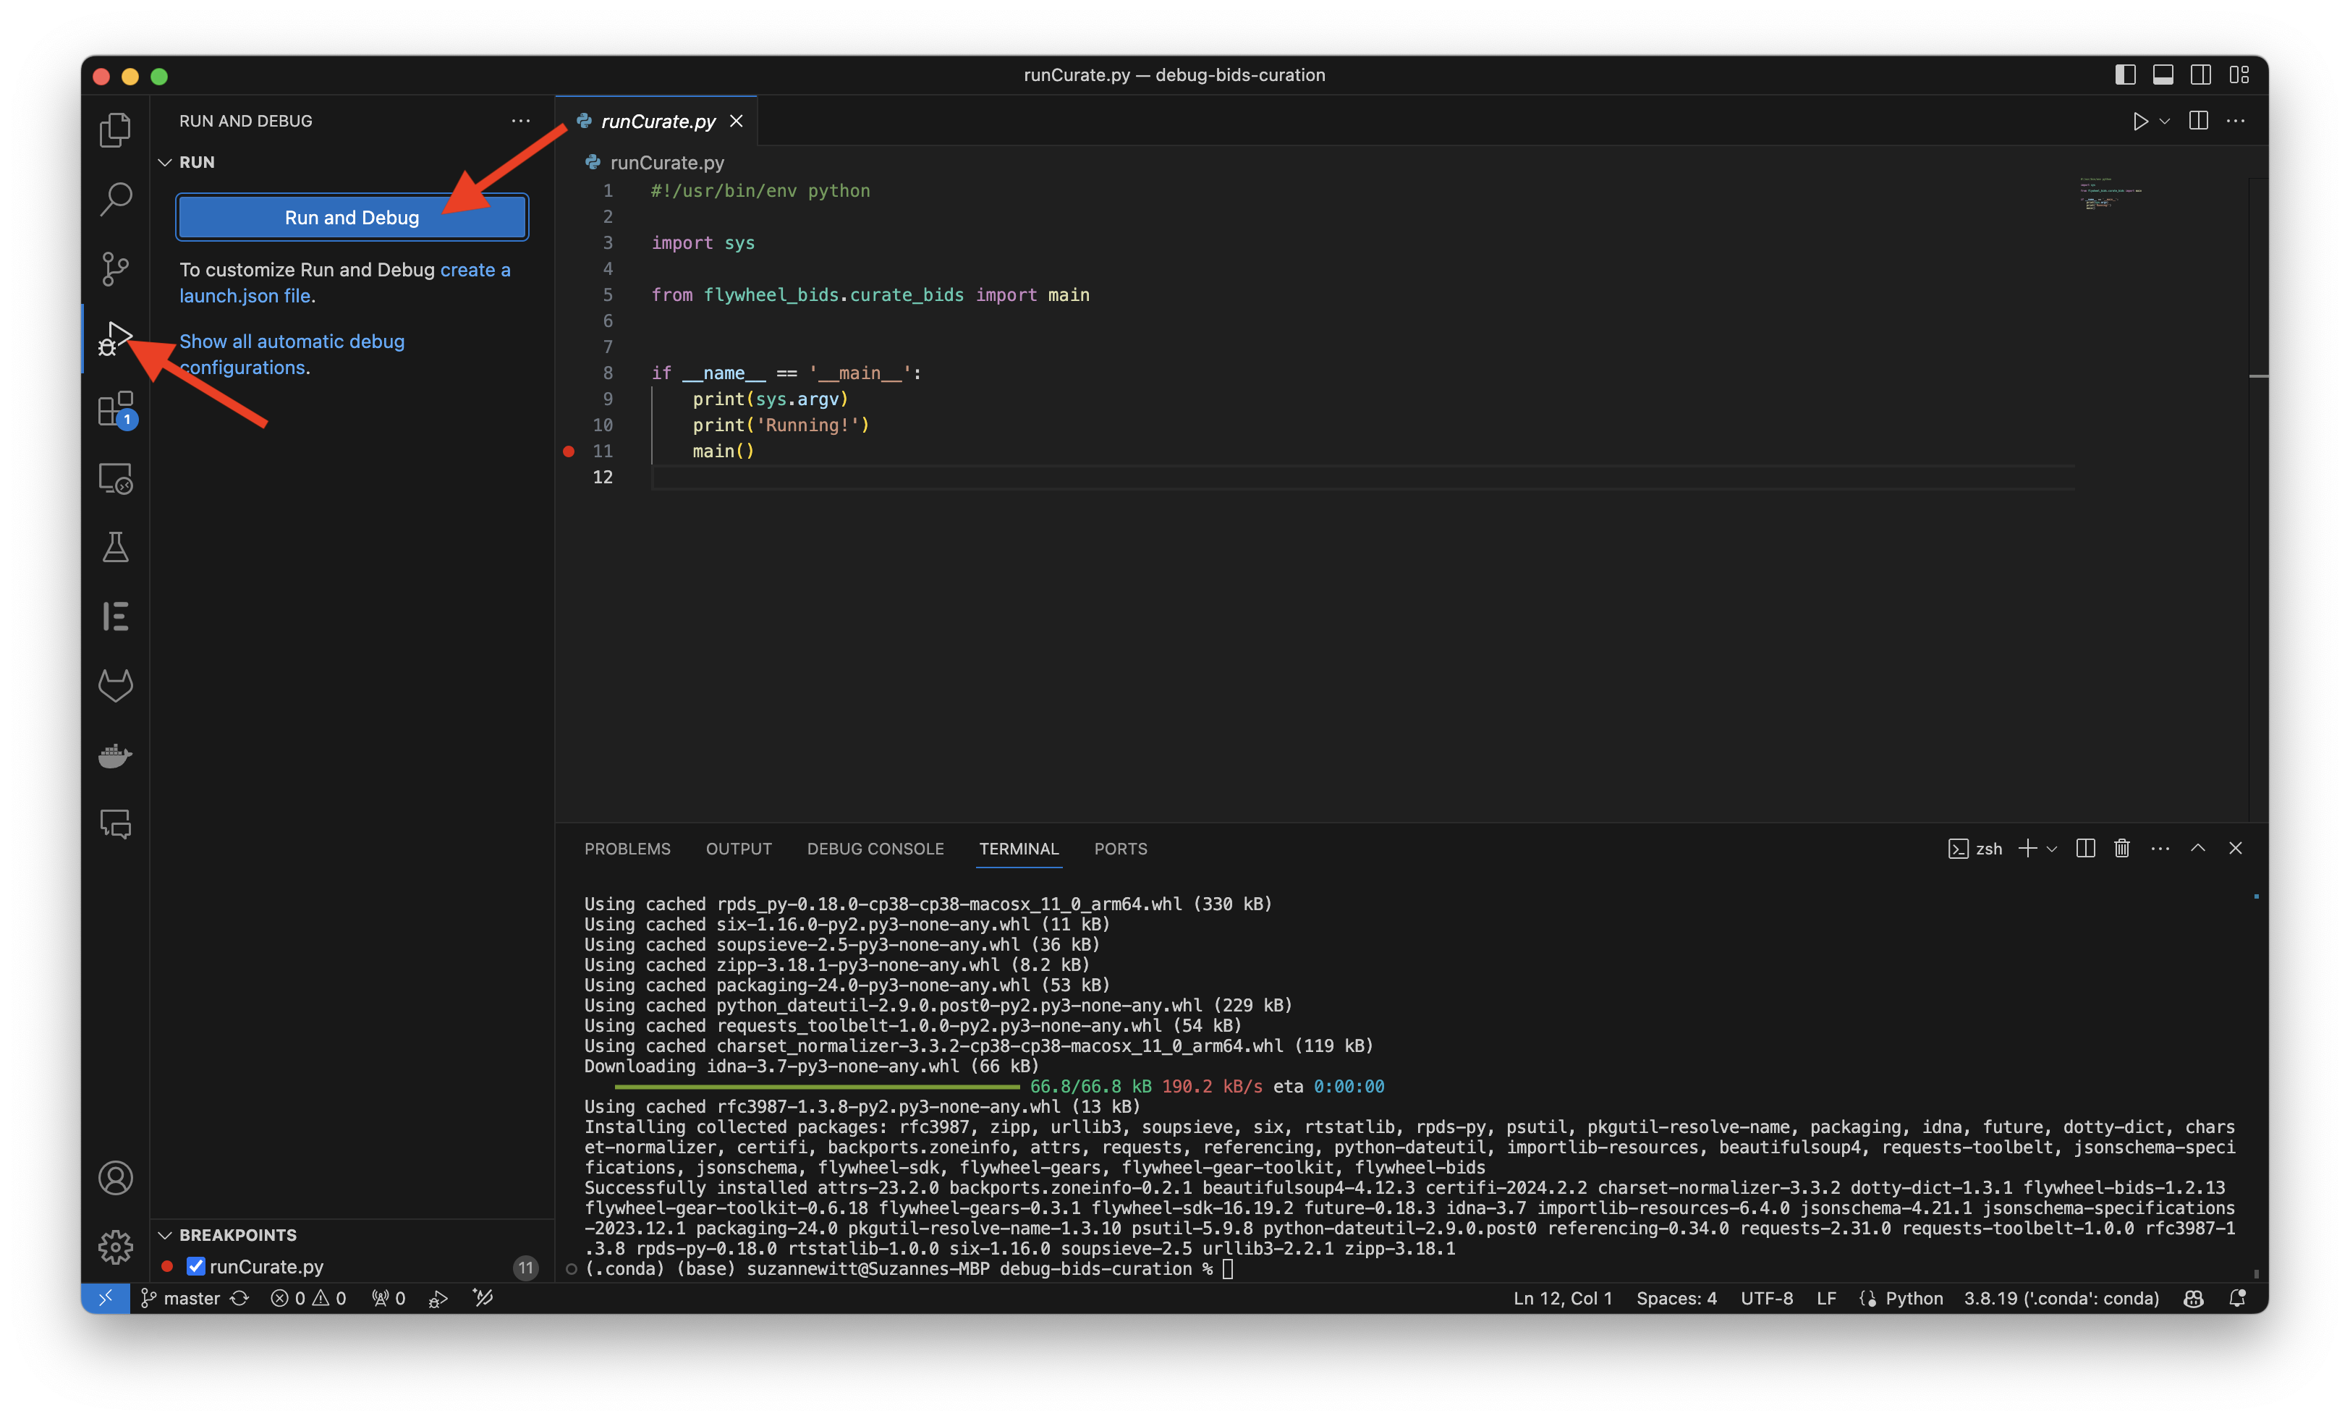Select the Python language mode
The width and height of the screenshot is (2350, 1421).
click(x=1913, y=1298)
